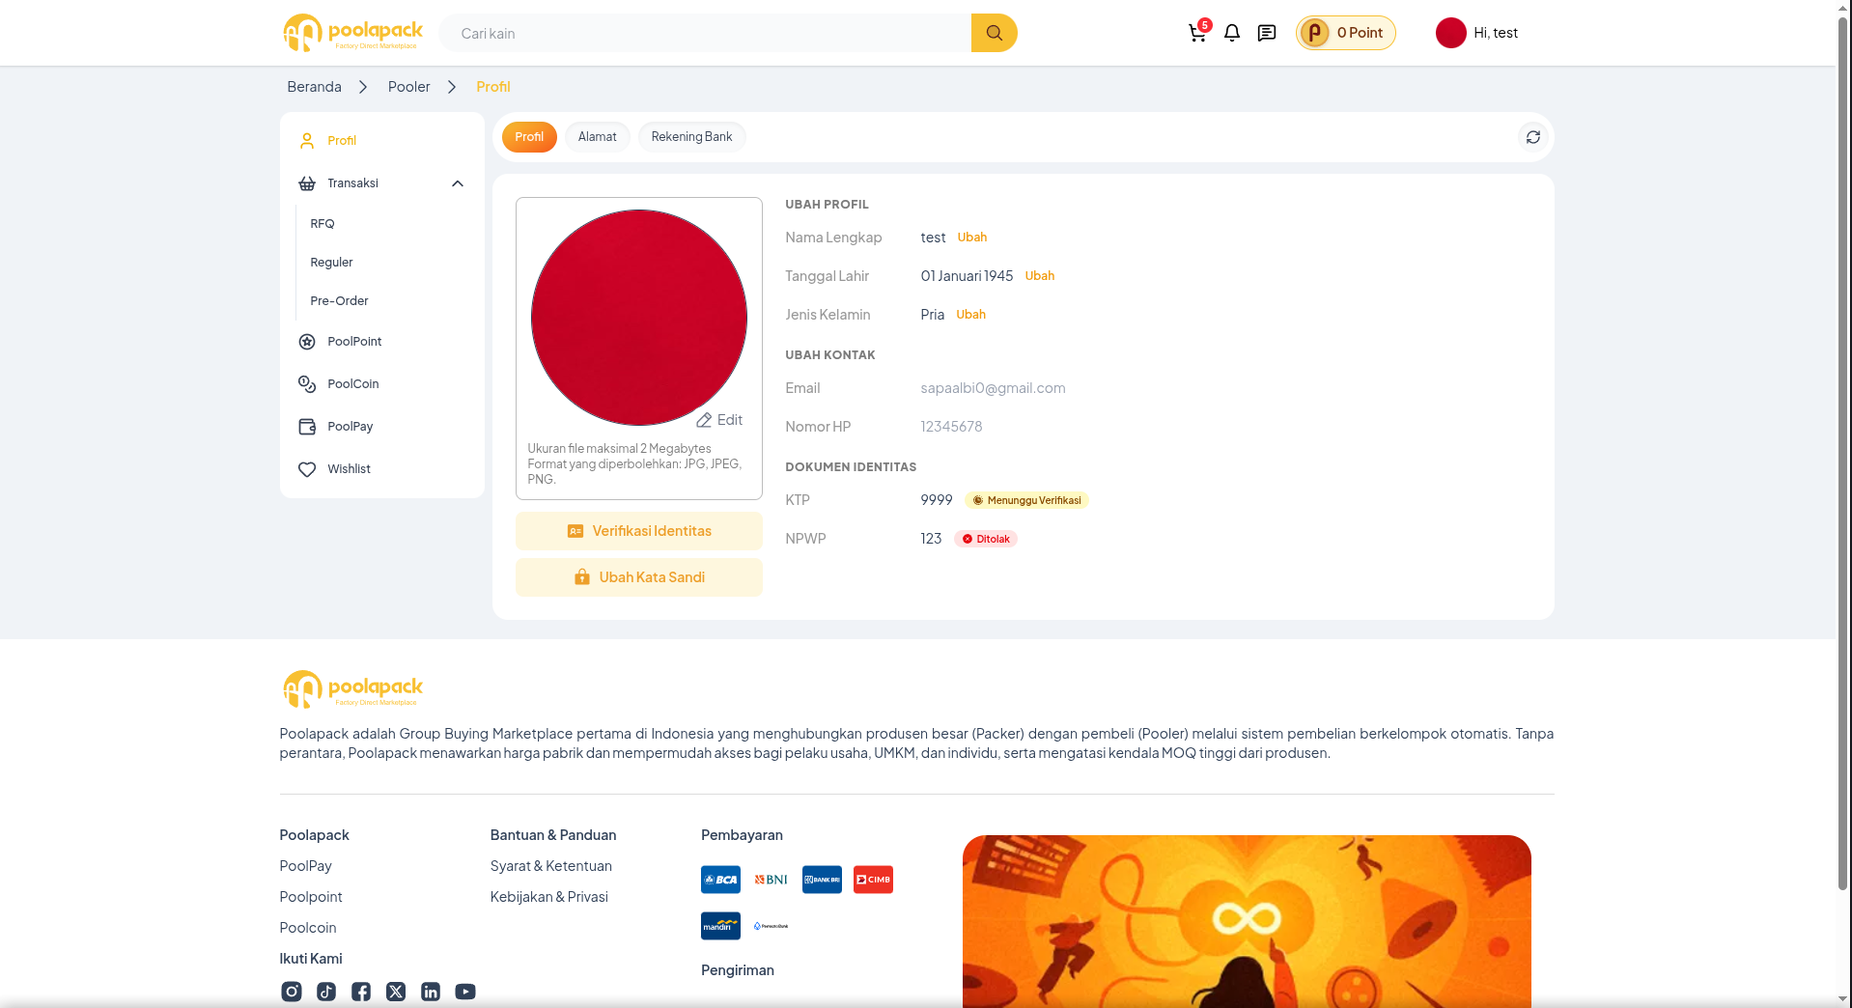Open RFQ transactions in sidebar
Image resolution: width=1852 pixels, height=1008 pixels.
click(x=323, y=224)
